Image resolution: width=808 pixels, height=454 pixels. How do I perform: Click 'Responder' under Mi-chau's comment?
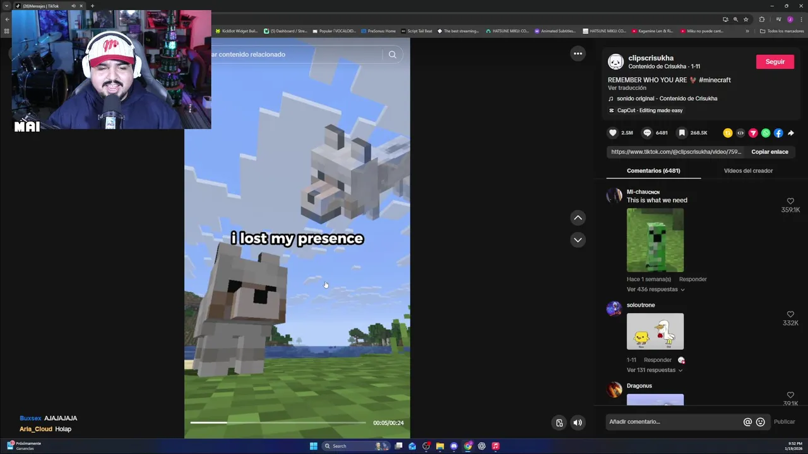(692, 279)
